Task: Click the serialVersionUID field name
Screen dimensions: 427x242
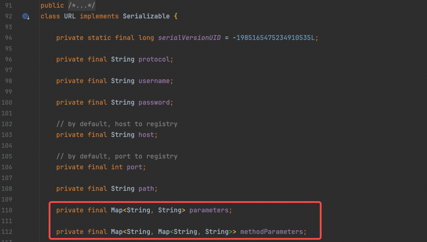Action: tap(189, 38)
